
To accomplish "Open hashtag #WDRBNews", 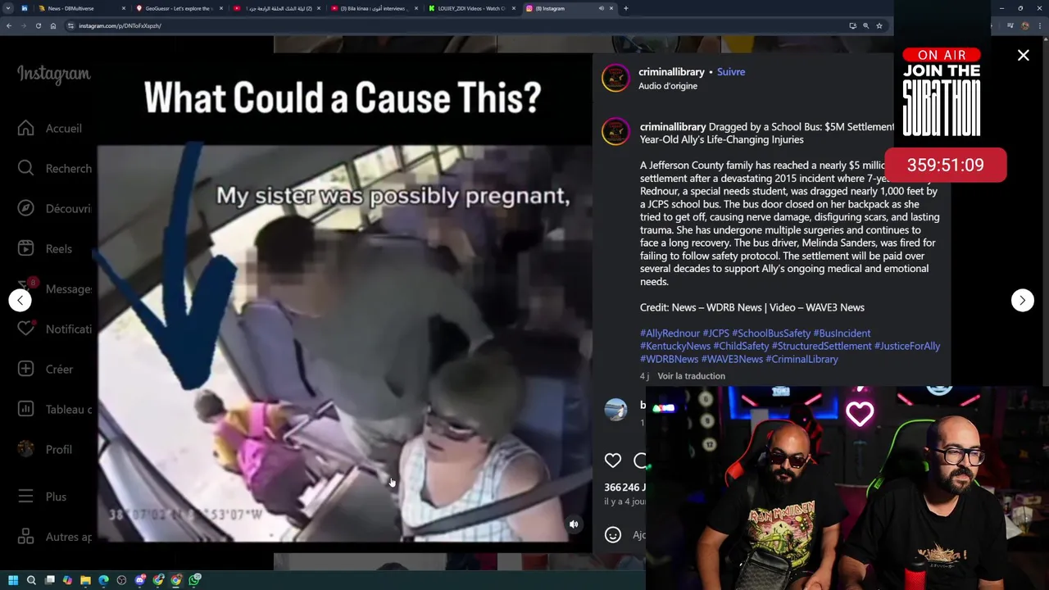I will (670, 360).
